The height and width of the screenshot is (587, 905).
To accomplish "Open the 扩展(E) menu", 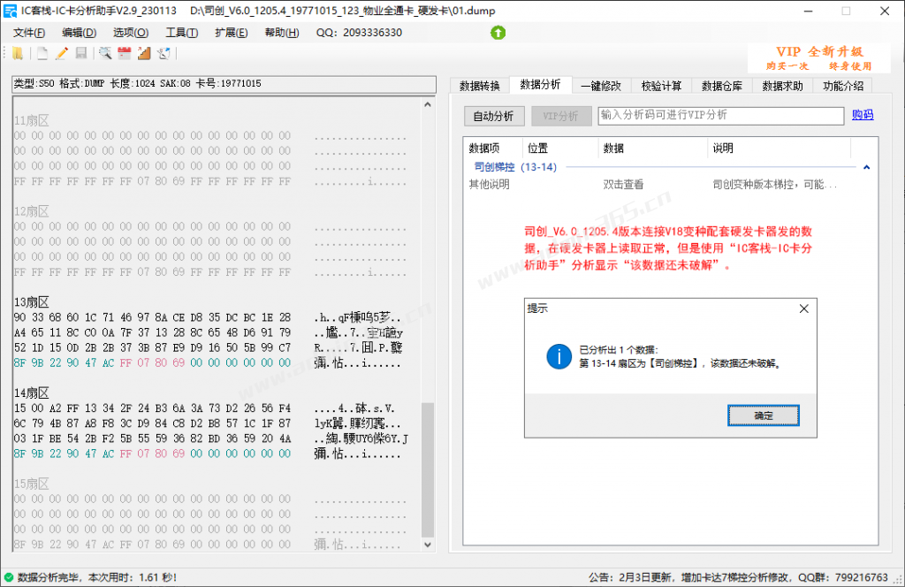I will coord(232,33).
